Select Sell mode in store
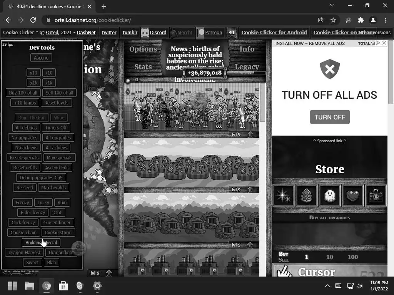The width and height of the screenshot is (394, 295). pos(284,260)
